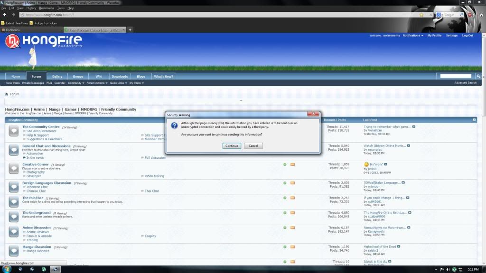Click Continue in the Security Warning dialog
The width and height of the screenshot is (486, 273).
click(232, 146)
